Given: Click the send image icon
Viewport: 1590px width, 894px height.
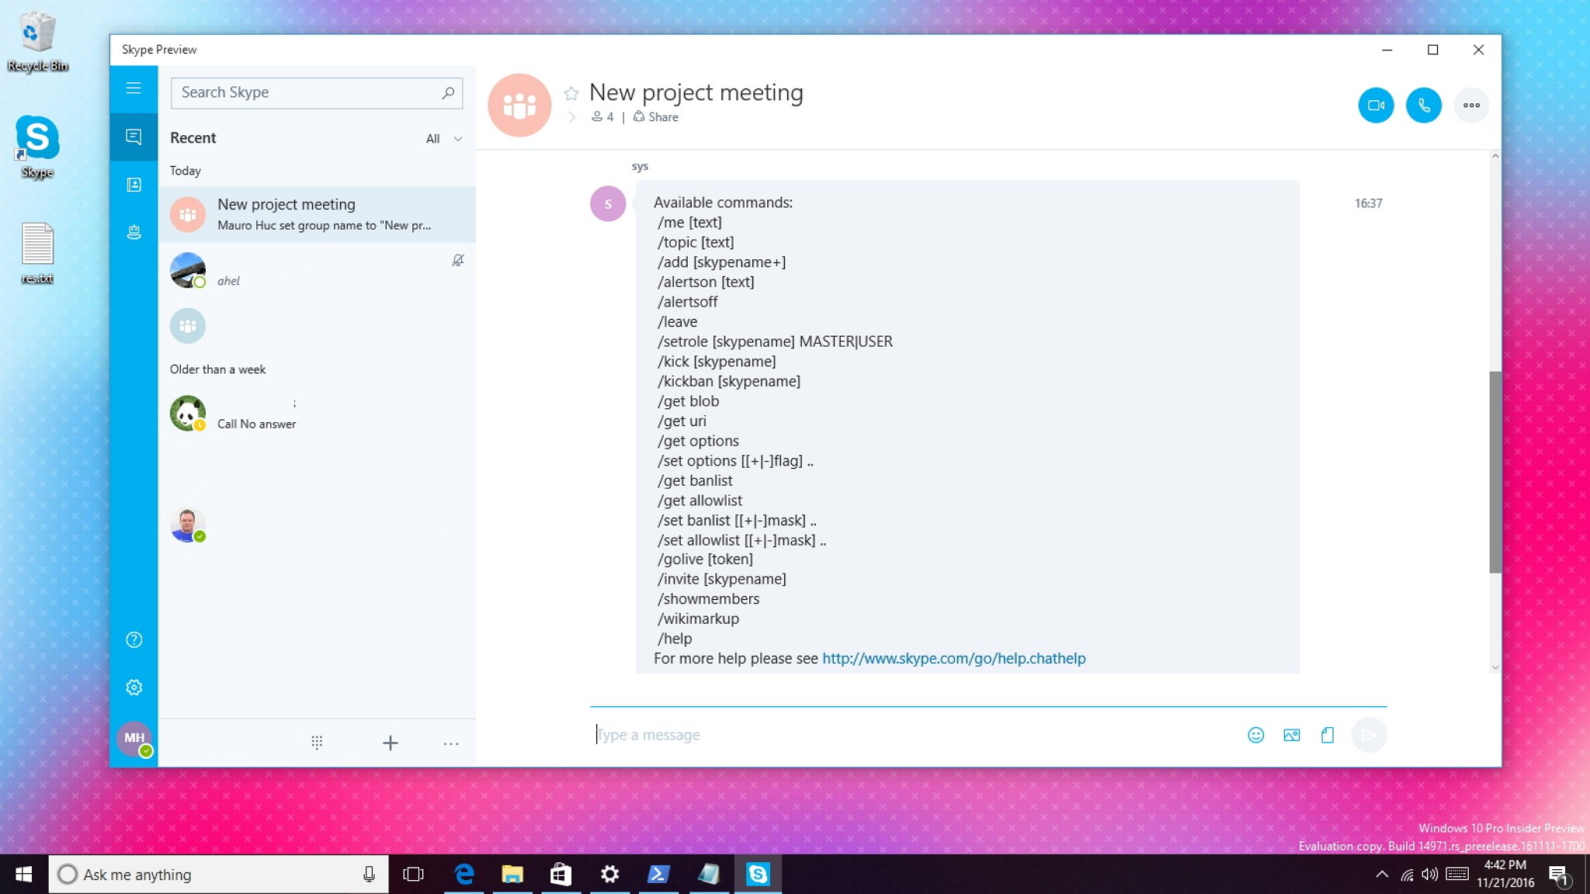Looking at the screenshot, I should (x=1291, y=735).
